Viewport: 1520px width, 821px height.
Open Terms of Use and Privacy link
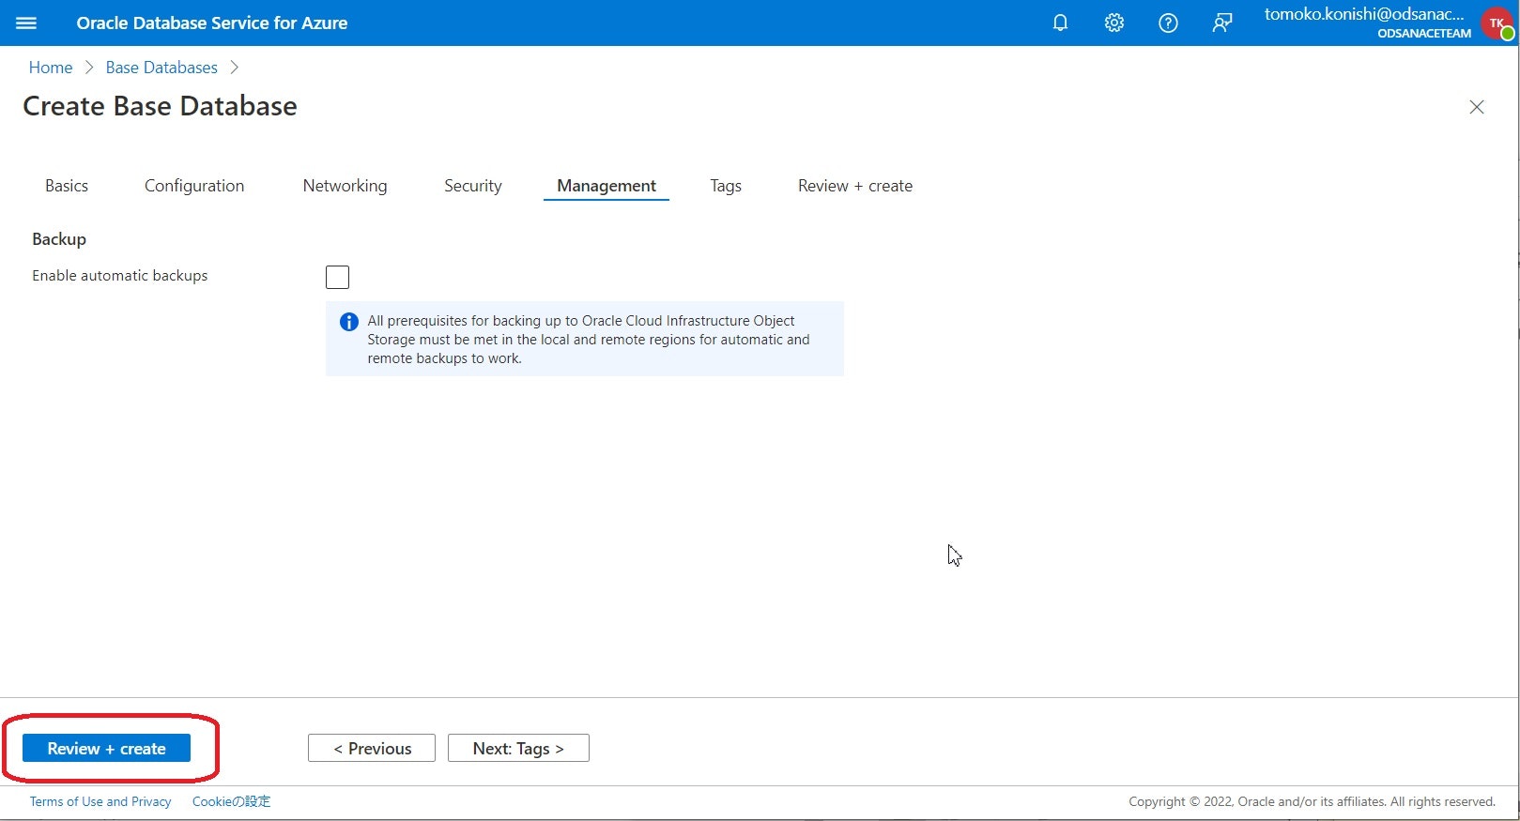click(x=100, y=801)
